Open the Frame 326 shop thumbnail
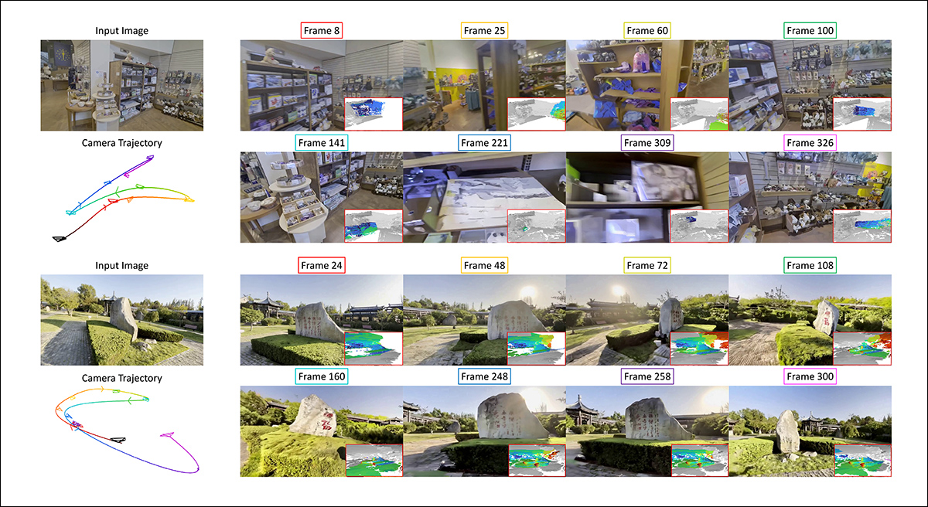 [810, 197]
